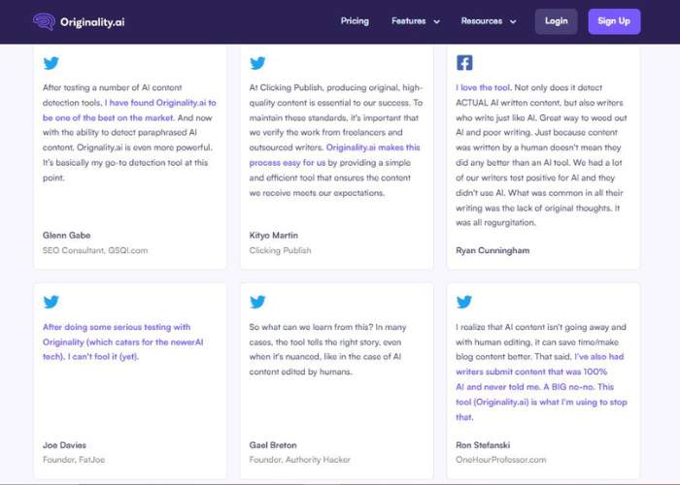Select Glenn Gabe's testimonial card

(130, 156)
